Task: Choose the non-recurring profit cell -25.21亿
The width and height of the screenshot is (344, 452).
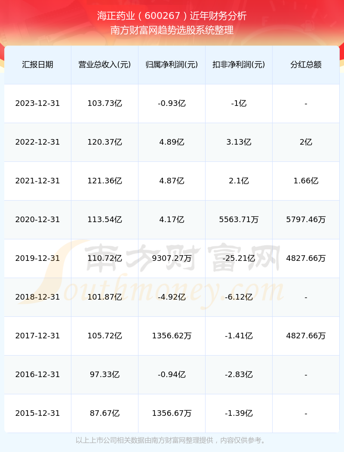Action: point(239,258)
